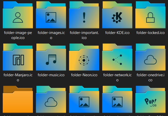Click the music note folder icon
The image size is (168, 116).
pos(51,58)
